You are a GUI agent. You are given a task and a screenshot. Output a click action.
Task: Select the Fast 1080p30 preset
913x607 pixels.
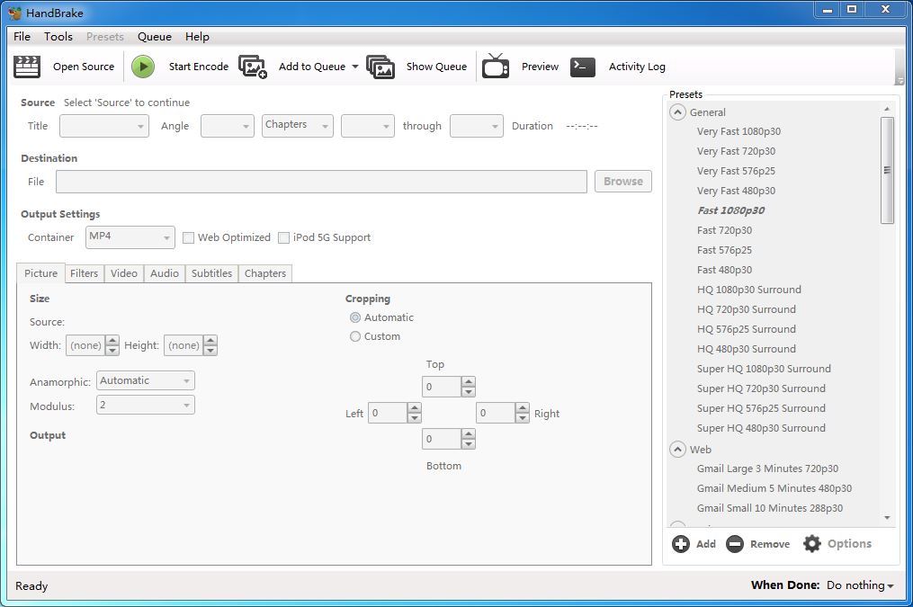(x=731, y=210)
